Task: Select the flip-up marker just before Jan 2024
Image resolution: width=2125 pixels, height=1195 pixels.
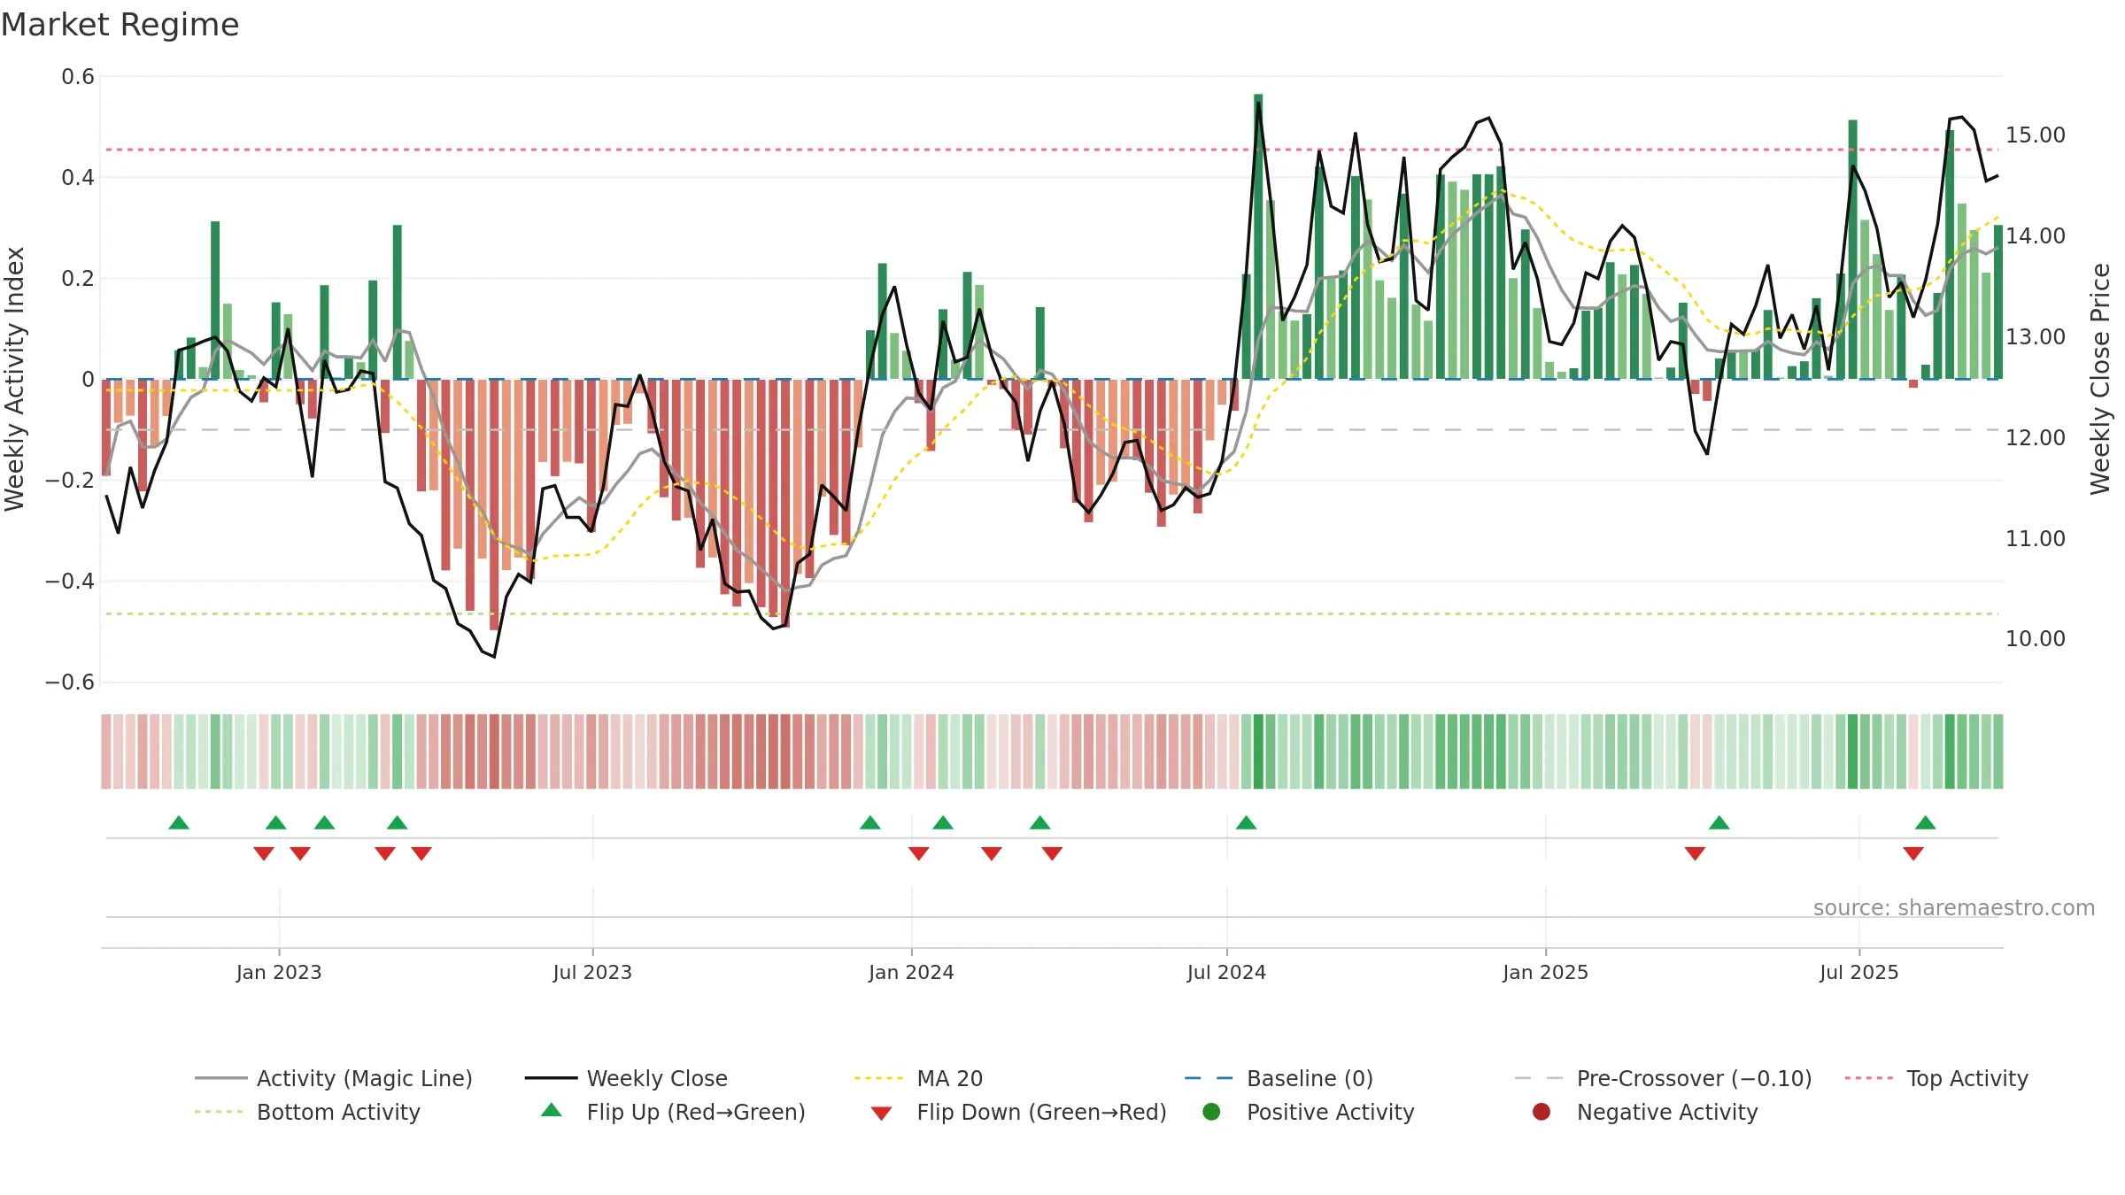Action: tap(870, 823)
